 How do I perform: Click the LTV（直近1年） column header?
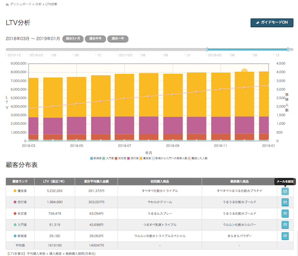53,181
